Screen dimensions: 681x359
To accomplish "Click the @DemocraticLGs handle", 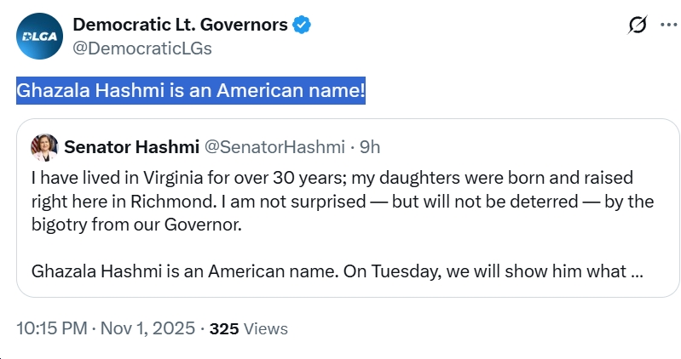I will (142, 48).
